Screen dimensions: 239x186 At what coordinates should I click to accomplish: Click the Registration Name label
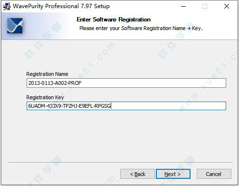[x=47, y=74]
